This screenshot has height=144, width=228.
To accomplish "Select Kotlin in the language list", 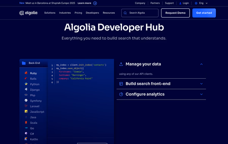I will [x=34, y=139].
